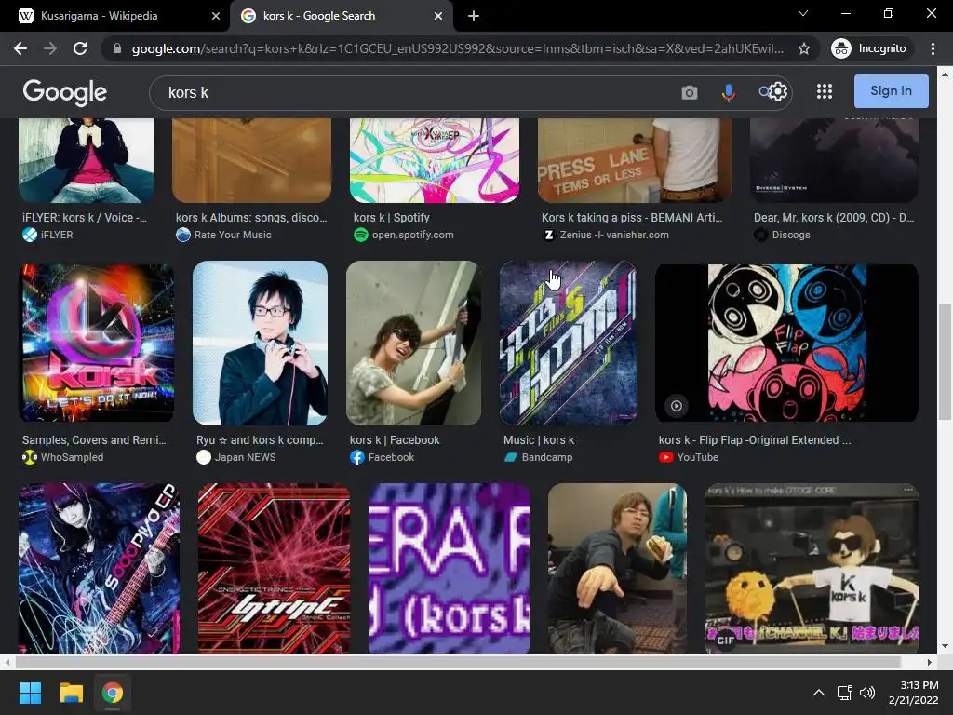Click the Samples, Covers and Remixes caption
953x715 pixels.
pyautogui.click(x=94, y=440)
